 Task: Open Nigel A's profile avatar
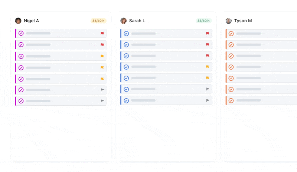click(x=18, y=21)
